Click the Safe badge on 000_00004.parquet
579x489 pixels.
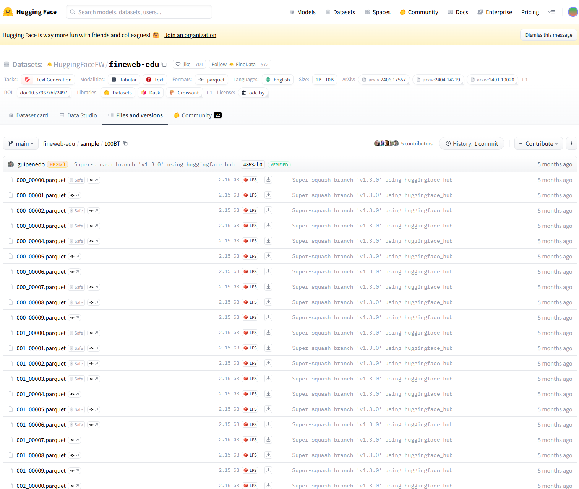[76, 241]
